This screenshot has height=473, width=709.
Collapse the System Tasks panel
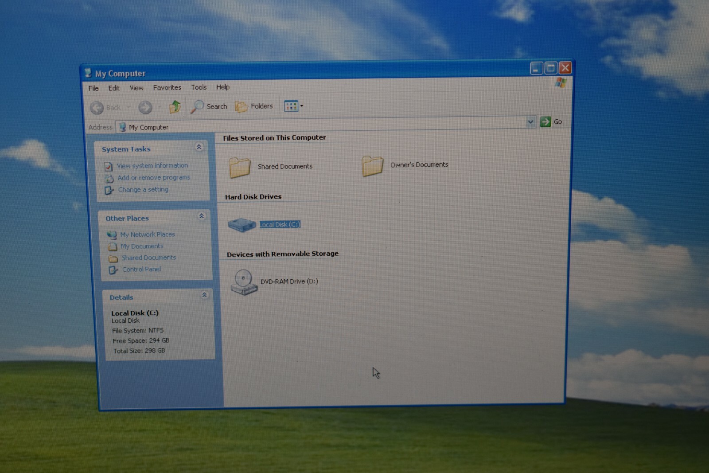click(x=199, y=147)
